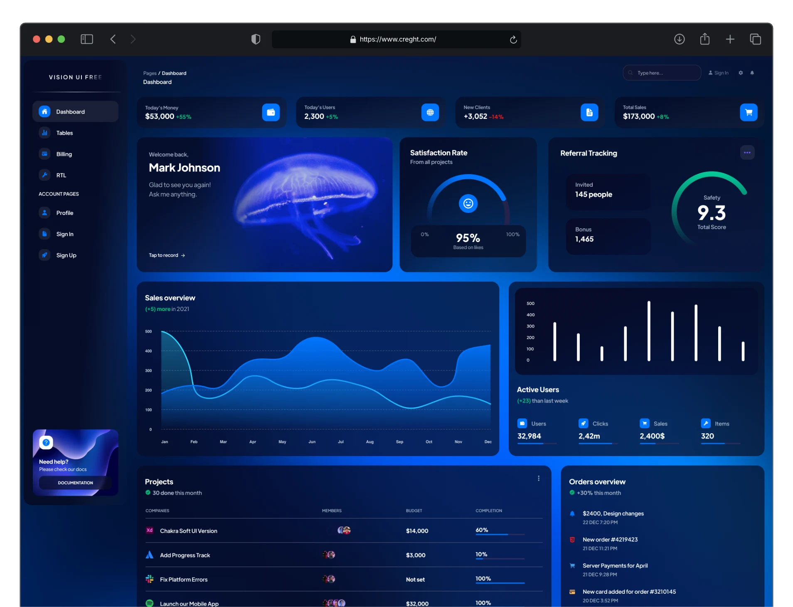Open Referral Tracking three-dot options menu

747,153
